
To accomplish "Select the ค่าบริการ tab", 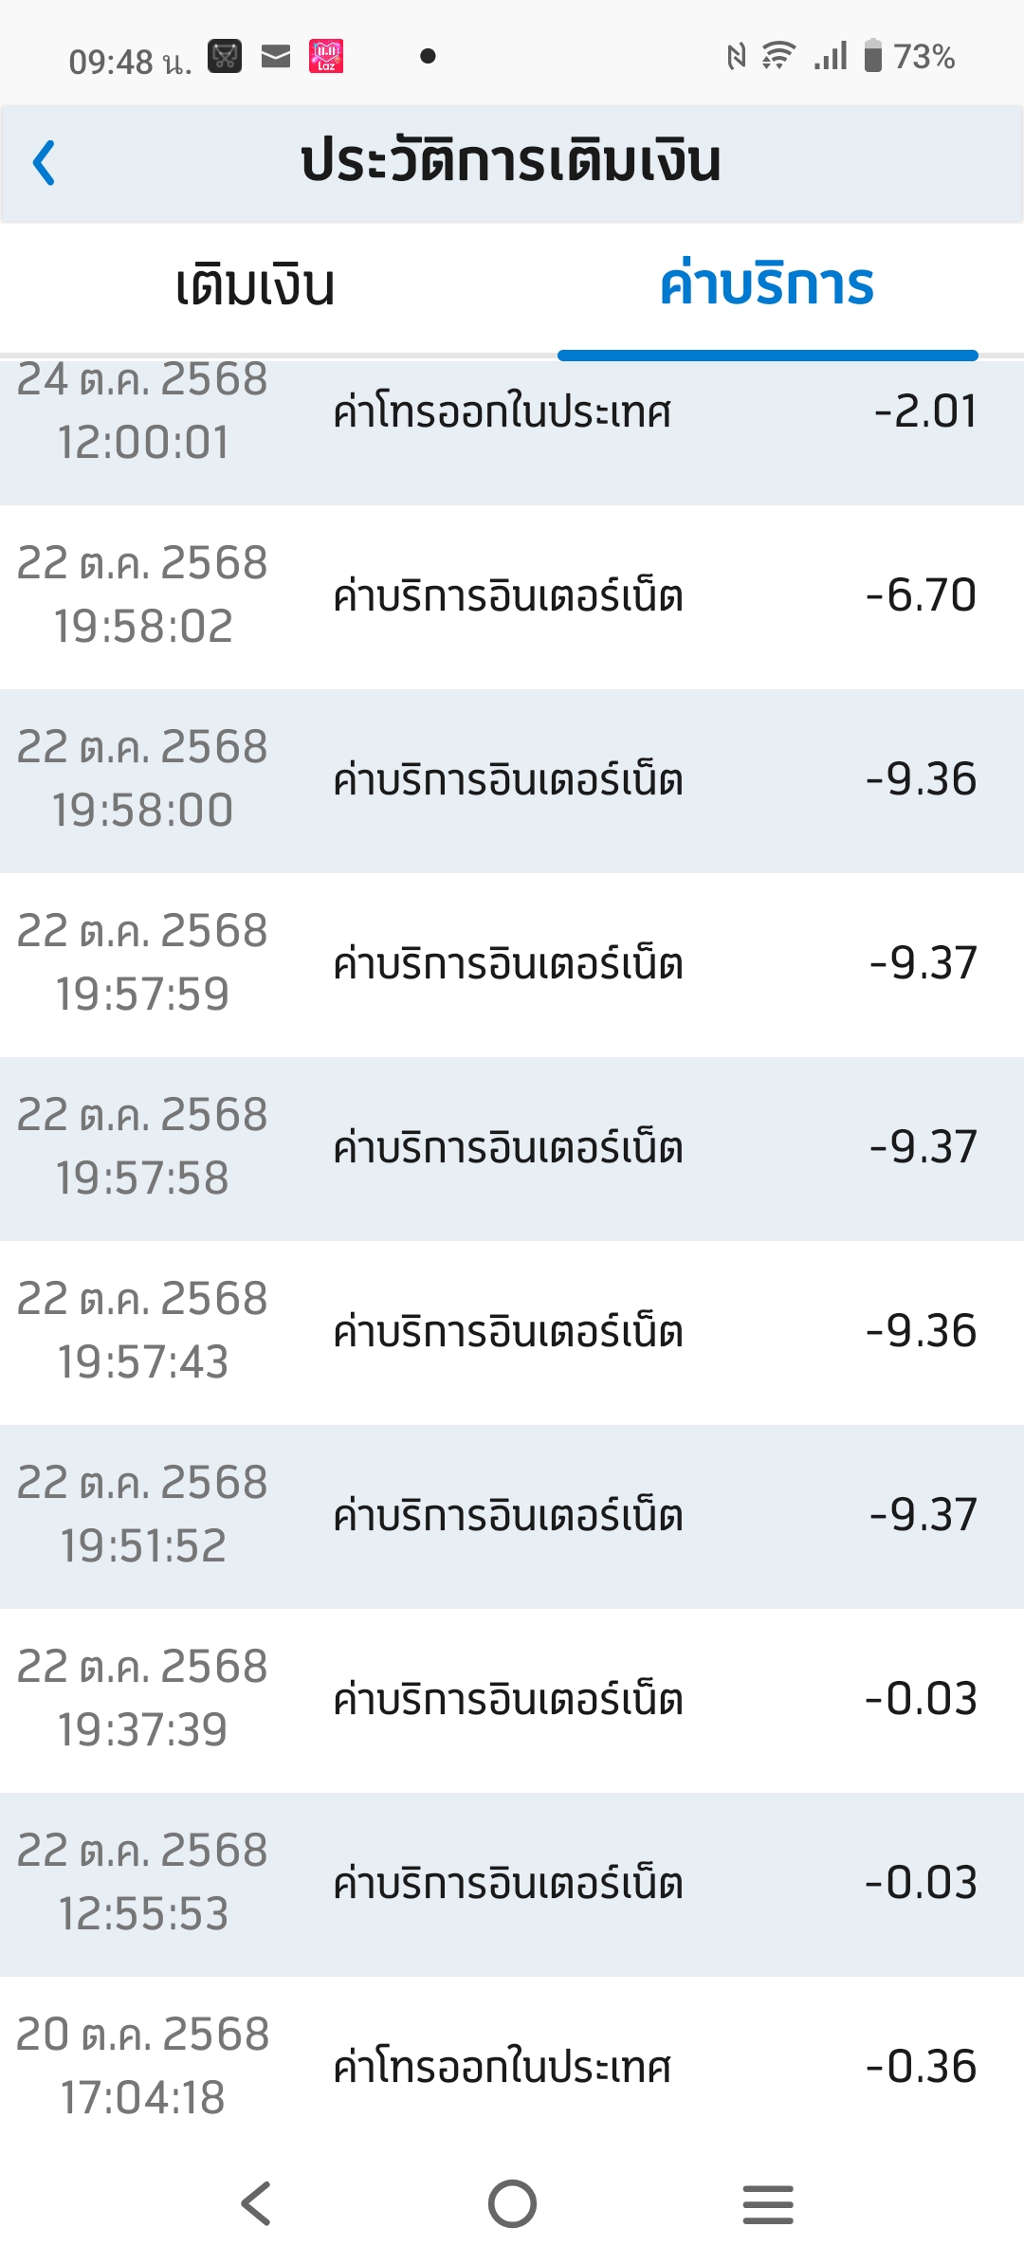I will [x=766, y=286].
